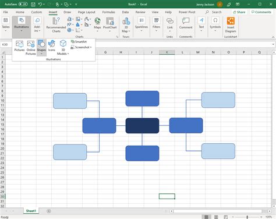276x219 pixels.
Task: Click the Undo arrow icon
Action: click(40, 4)
